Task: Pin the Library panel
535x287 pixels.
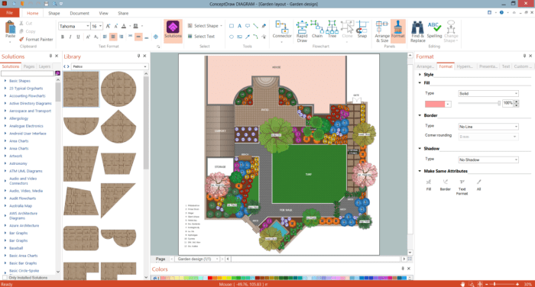Action: tap(138, 56)
